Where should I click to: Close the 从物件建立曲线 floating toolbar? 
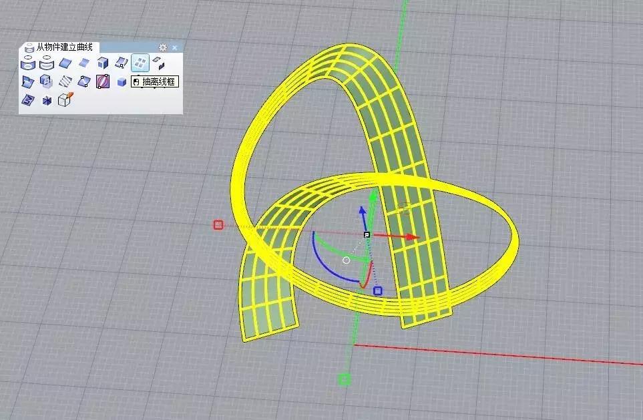click(x=175, y=47)
